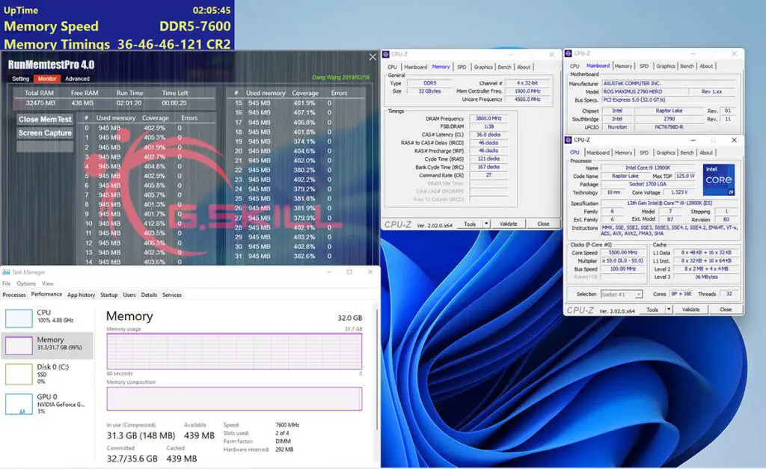Screen dimensions: 766x469
Task: Click the CPU-Z Mainboard window title icon
Action: 569,53
